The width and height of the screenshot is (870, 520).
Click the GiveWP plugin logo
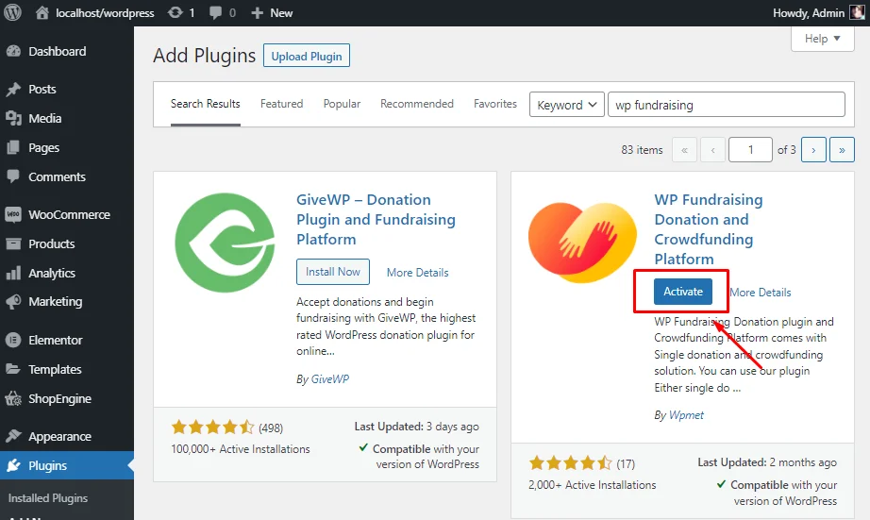tap(224, 242)
